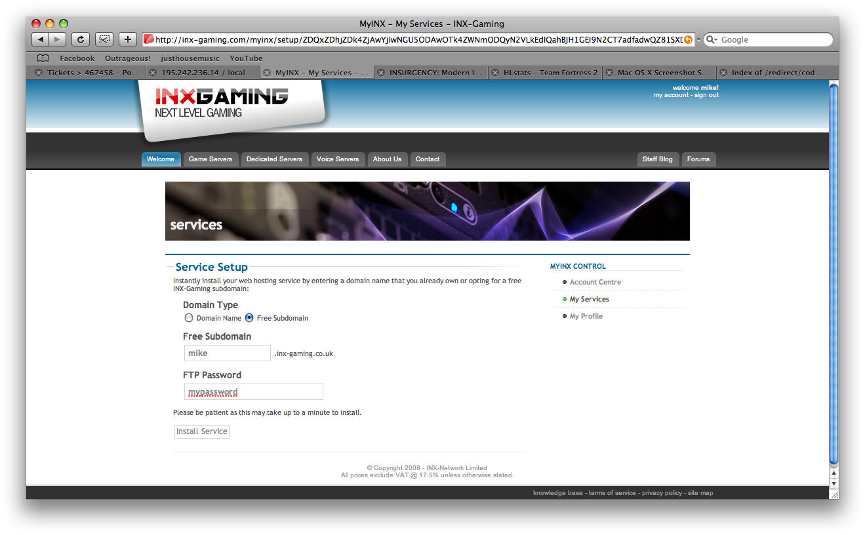Open the terms of service footer link
The image size is (865, 535).
pos(613,493)
